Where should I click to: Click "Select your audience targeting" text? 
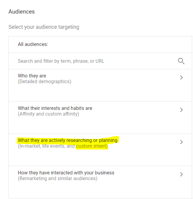pyautogui.click(x=44, y=27)
